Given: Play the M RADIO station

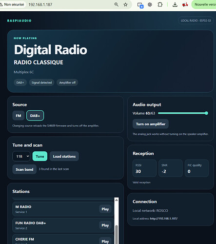Looking at the screenshot, I should click(x=105, y=209).
